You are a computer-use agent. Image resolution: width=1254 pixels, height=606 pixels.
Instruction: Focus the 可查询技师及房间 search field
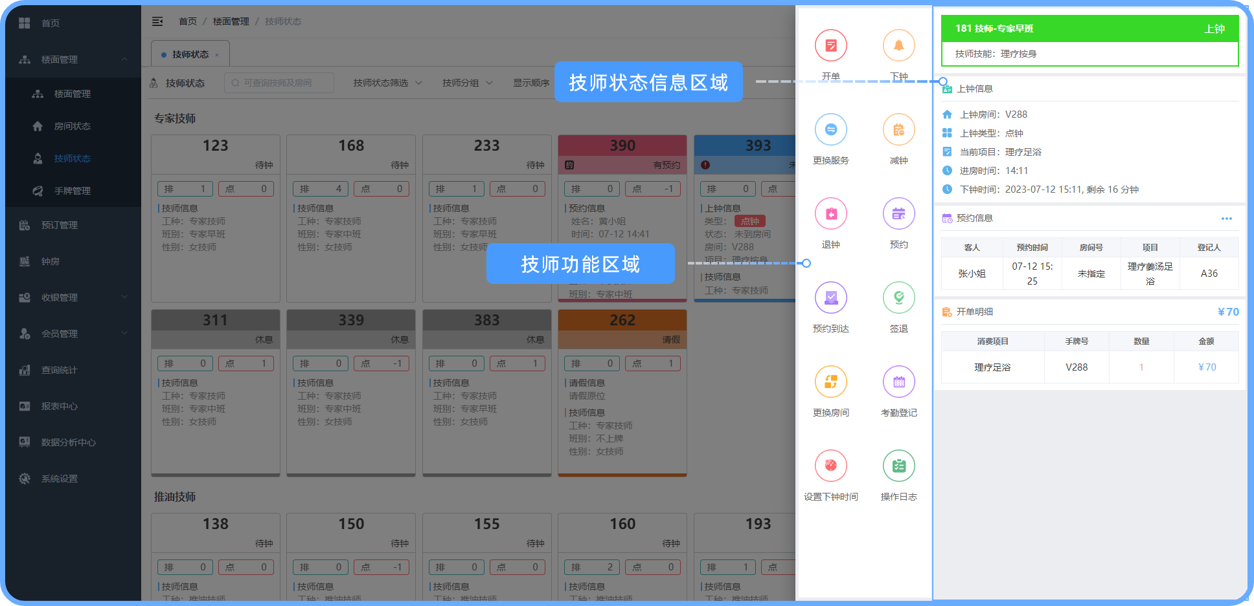tap(279, 83)
